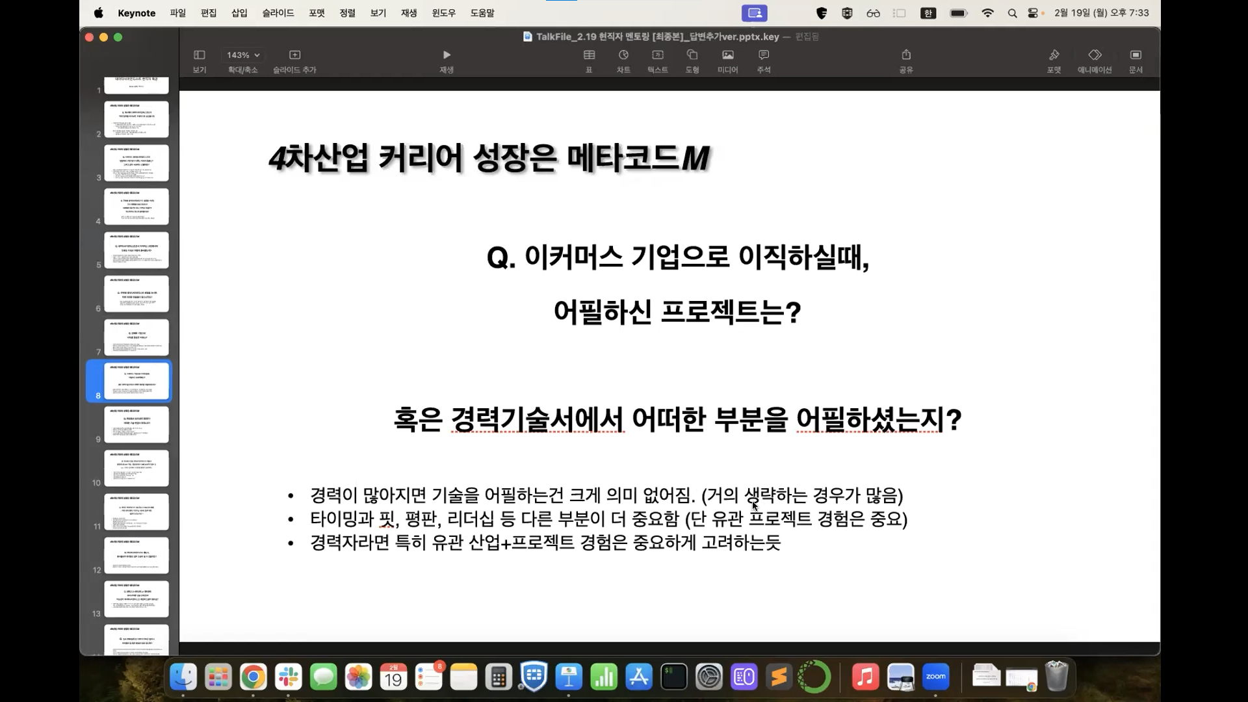Open the 슬라이드 menu in menu bar
Image resolution: width=1248 pixels, height=702 pixels.
click(x=278, y=13)
